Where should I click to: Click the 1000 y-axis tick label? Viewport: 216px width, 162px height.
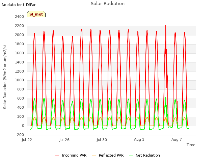coord(20,80)
